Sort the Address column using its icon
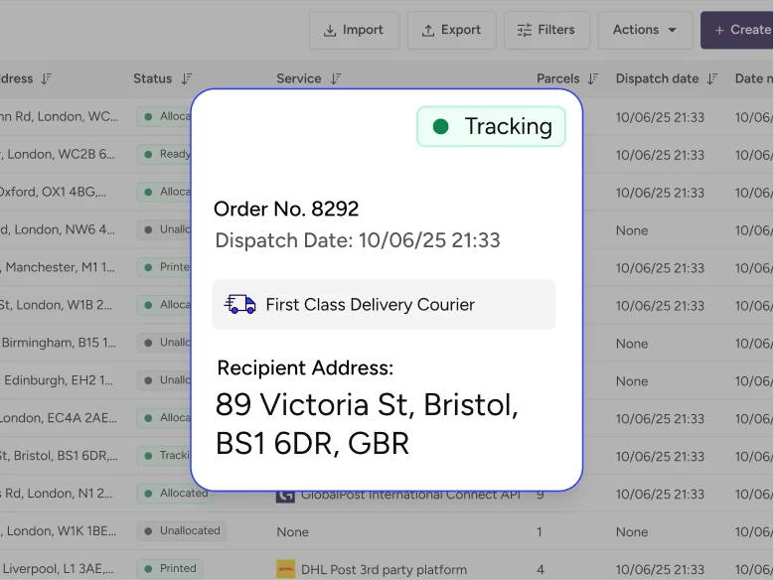Viewport: 774px width, 580px height. coord(47,78)
